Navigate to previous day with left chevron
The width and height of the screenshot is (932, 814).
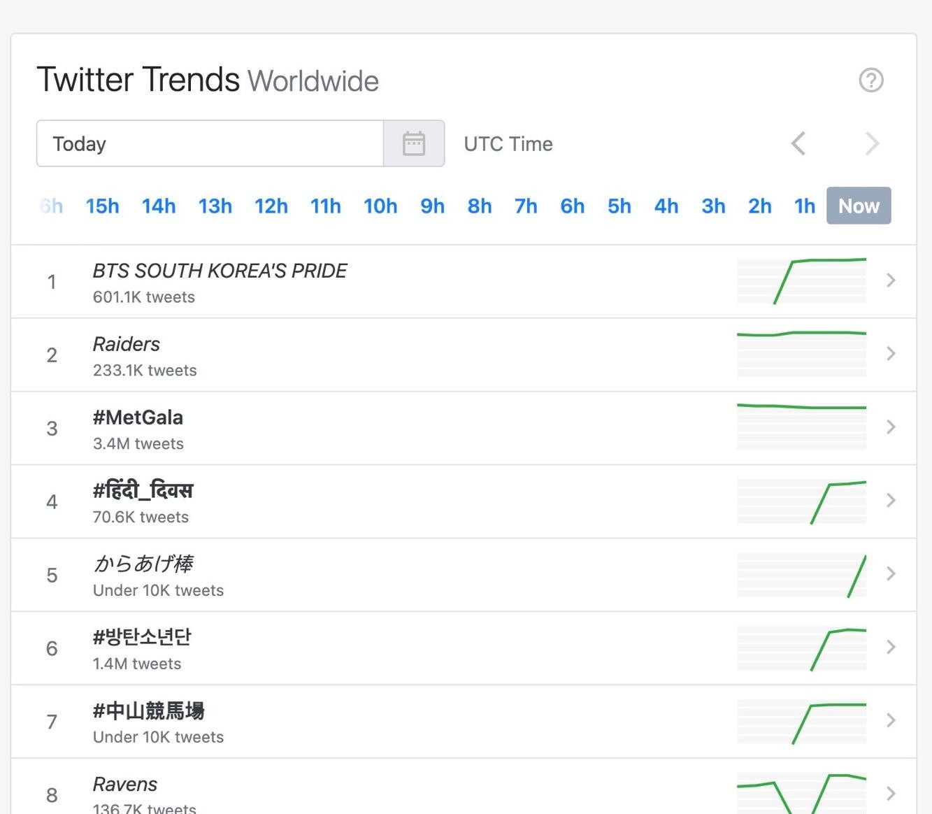(798, 143)
